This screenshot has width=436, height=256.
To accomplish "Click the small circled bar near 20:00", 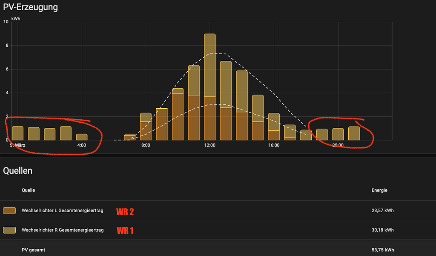I will (338, 134).
